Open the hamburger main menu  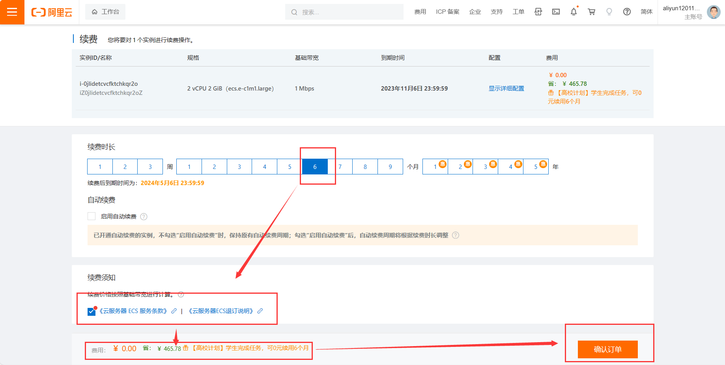point(12,12)
